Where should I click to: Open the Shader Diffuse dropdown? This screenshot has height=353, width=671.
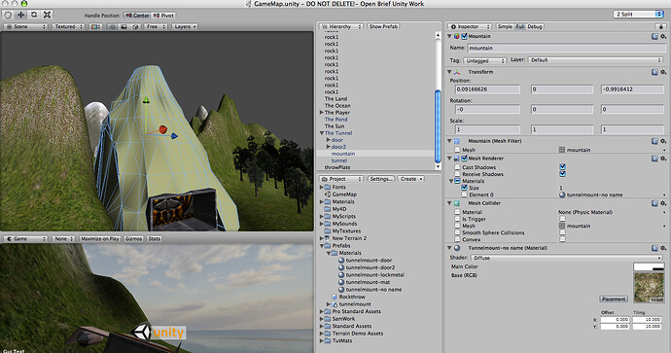567,258
